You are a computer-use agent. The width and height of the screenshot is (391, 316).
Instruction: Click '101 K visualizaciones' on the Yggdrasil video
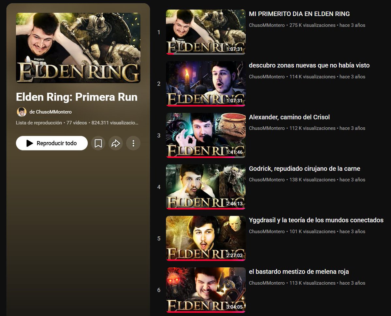[312, 231]
